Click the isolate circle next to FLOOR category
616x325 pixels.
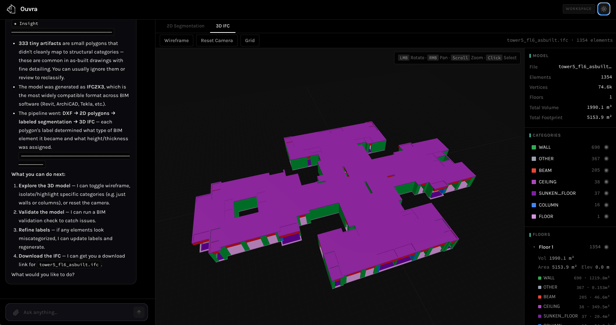click(606, 216)
